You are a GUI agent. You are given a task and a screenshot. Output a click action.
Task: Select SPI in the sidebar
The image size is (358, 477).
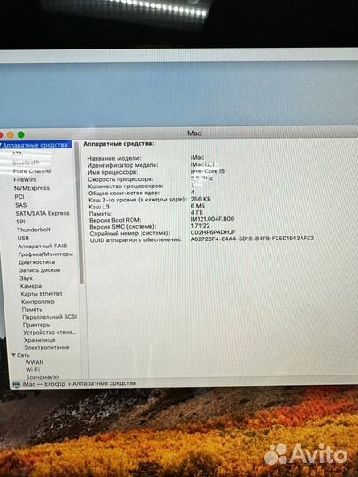pyautogui.click(x=20, y=222)
